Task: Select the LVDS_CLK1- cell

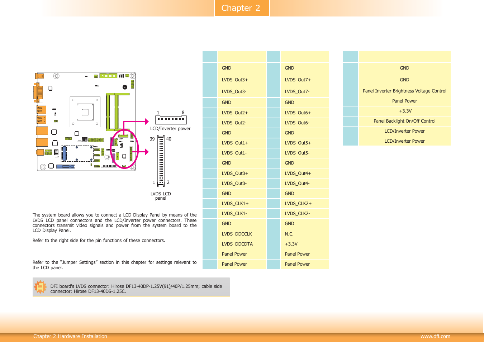Action: (x=242, y=214)
